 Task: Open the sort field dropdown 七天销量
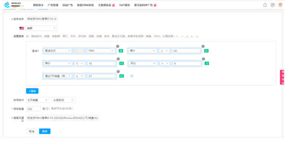click(37, 100)
